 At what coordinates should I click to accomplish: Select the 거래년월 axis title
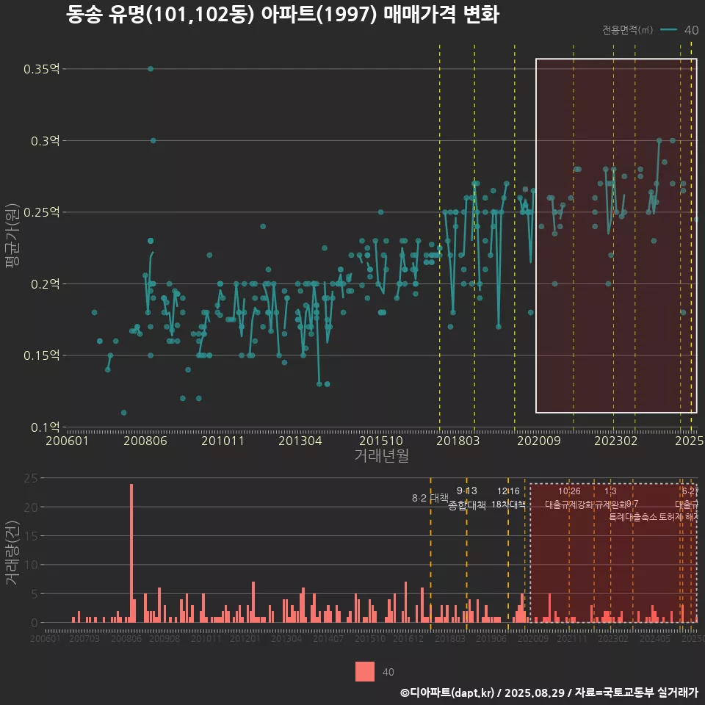[382, 455]
